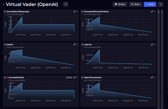Click the 30 days badge on SuccessfulCalls
This screenshot has width=168, height=109.
tap(69, 77)
